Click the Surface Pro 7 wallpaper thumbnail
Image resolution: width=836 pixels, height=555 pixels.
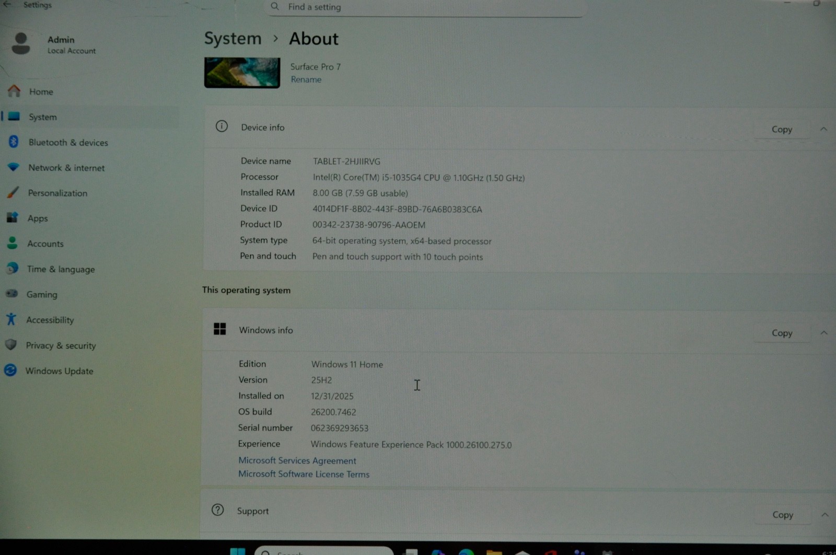(x=242, y=72)
